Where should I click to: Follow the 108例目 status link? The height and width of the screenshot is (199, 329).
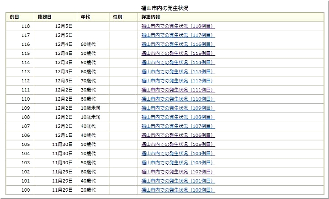[178, 117]
